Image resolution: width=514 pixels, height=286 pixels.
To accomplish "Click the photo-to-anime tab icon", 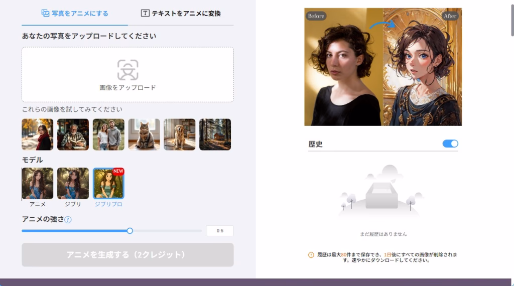I will tap(45, 13).
